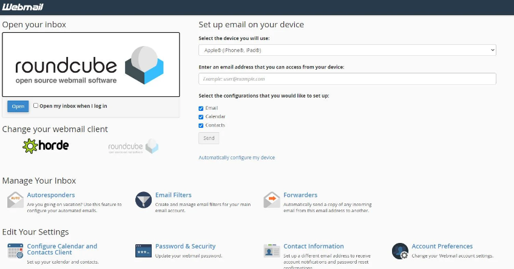Image resolution: width=514 pixels, height=269 pixels.
Task: Expand the device selection dropdown
Action: [347, 50]
